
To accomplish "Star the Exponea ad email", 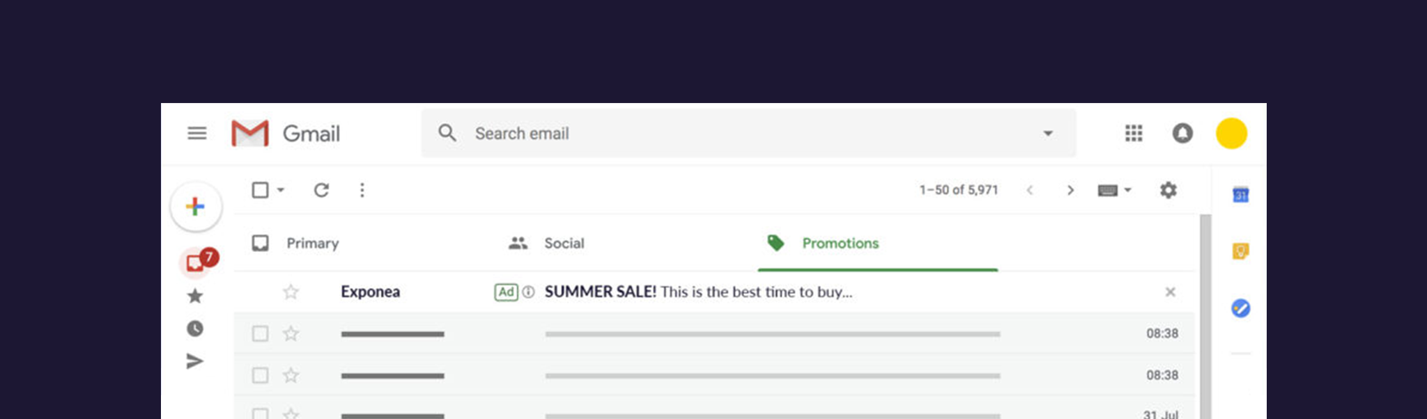I will [291, 292].
